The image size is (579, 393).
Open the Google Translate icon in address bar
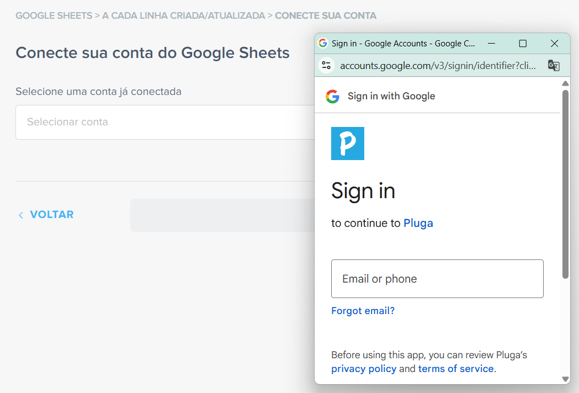[554, 65]
